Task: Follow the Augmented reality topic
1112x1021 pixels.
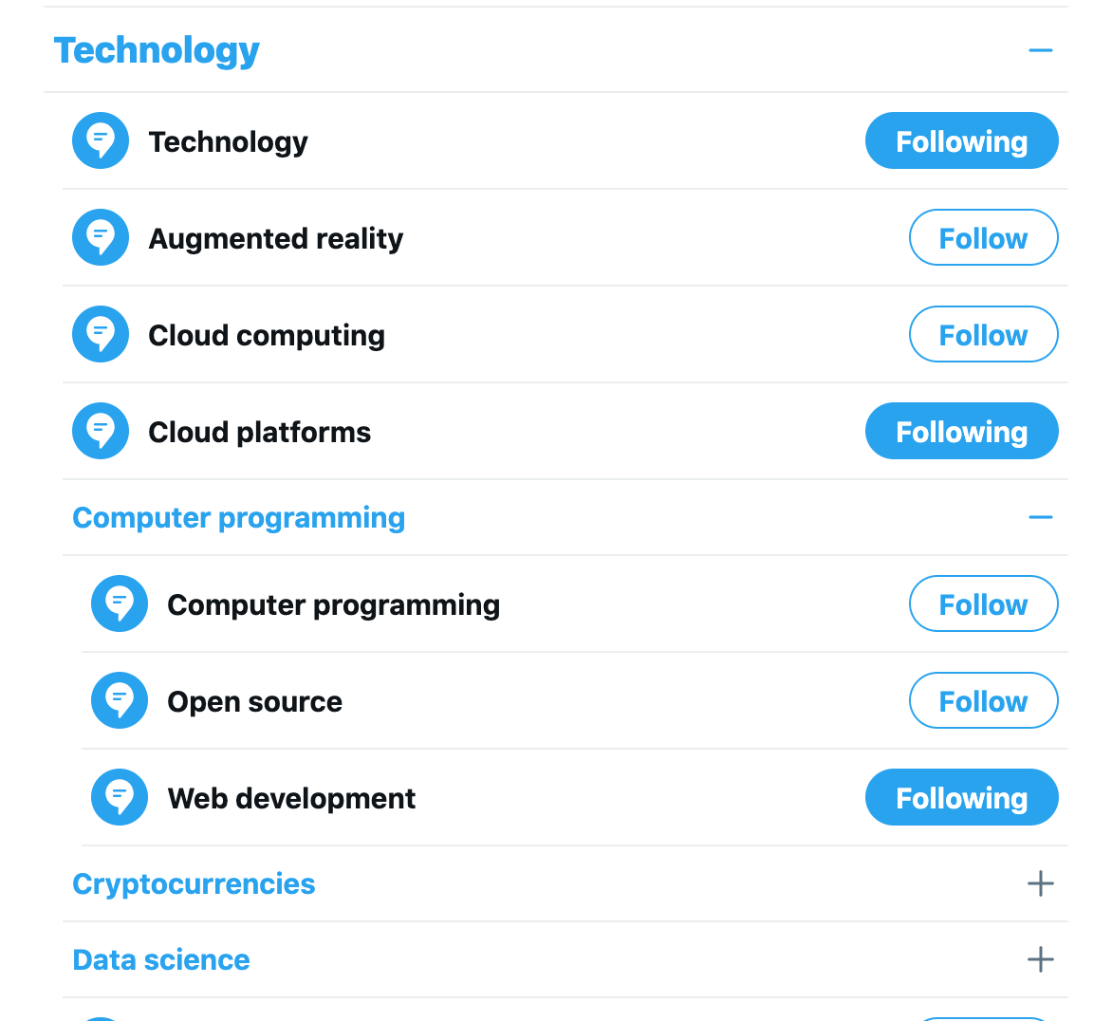Action: click(983, 237)
